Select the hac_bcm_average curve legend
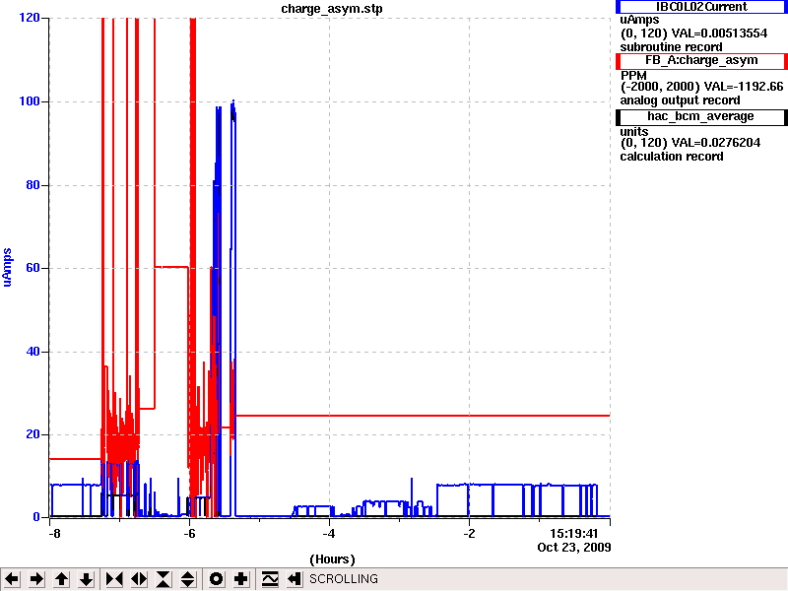This screenshot has height=591, width=788. [701, 116]
